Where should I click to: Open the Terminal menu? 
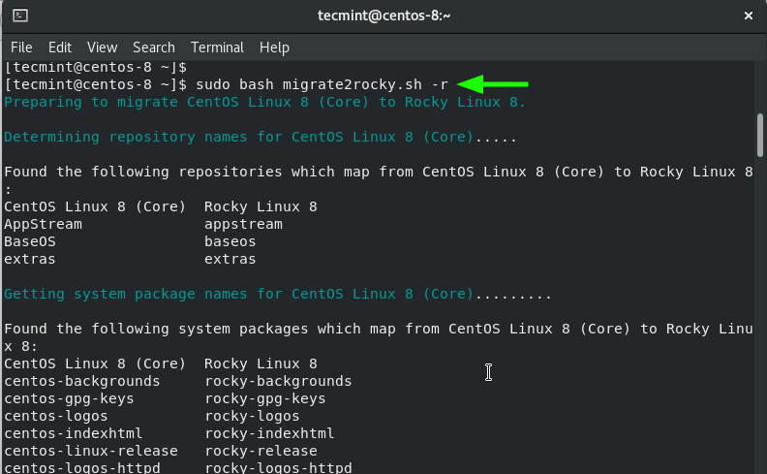(217, 47)
